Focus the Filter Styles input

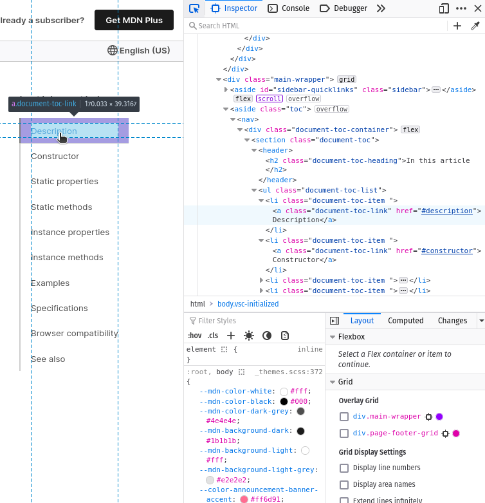[255, 321]
